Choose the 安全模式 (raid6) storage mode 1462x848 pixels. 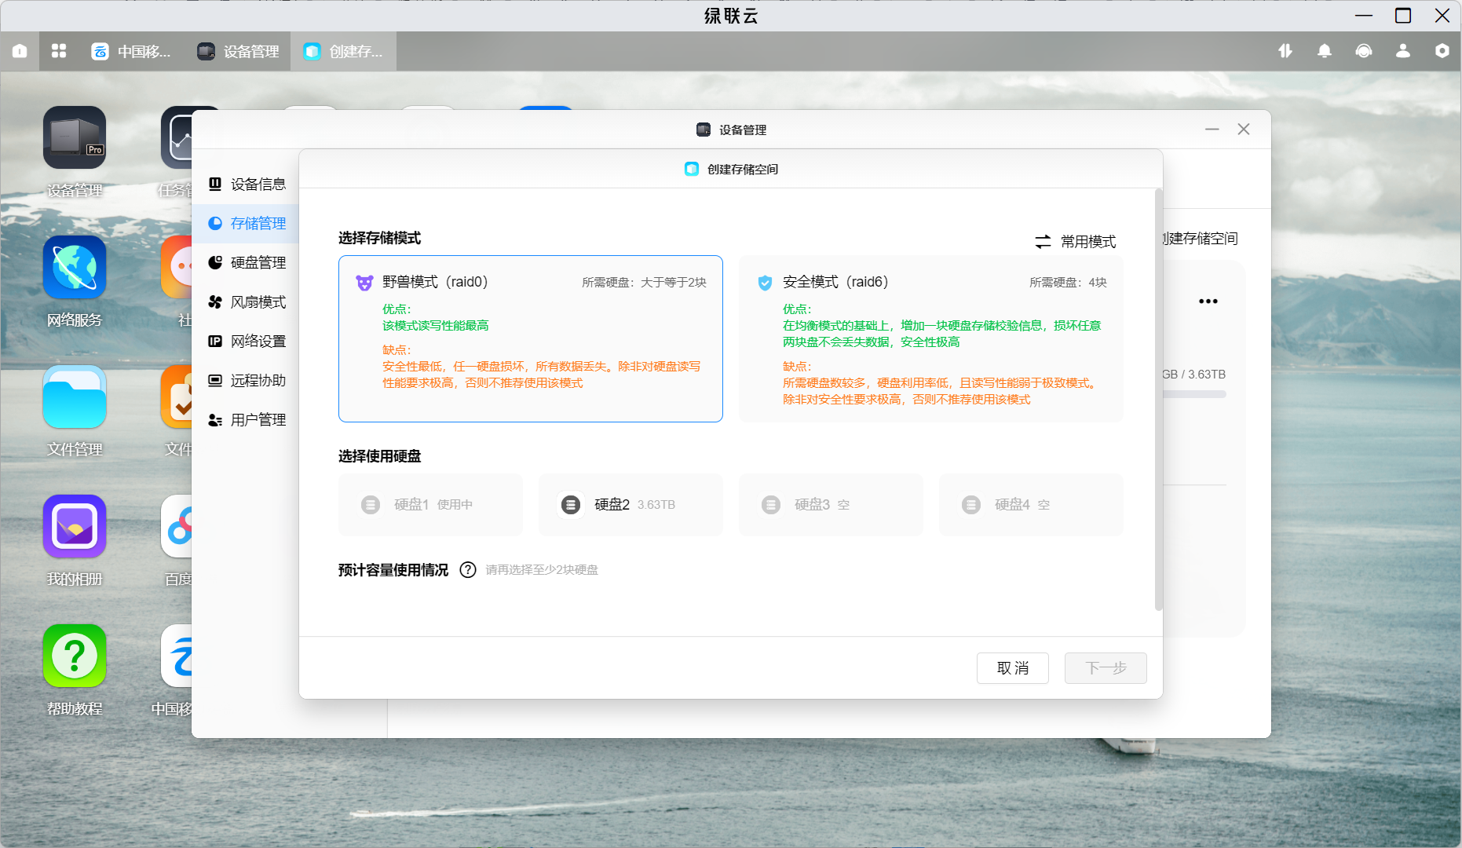[x=930, y=338]
